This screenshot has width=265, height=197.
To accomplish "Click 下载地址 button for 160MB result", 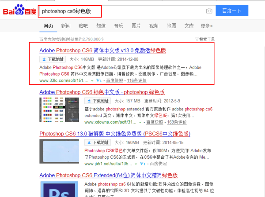I will tap(98, 142).
